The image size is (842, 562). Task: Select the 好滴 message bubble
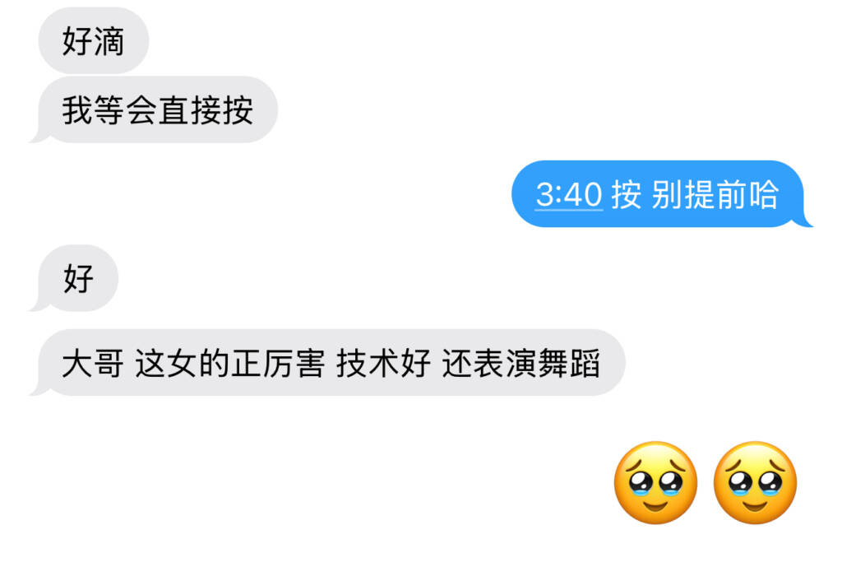point(94,41)
